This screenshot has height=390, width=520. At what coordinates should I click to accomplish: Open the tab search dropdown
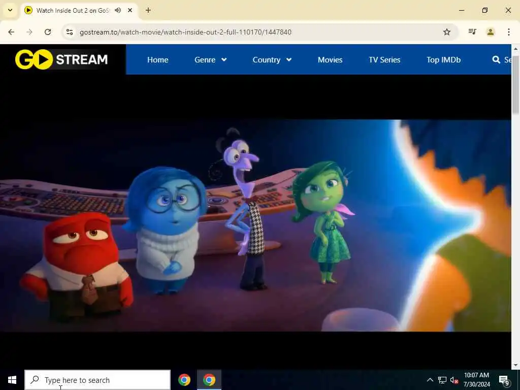click(x=10, y=10)
